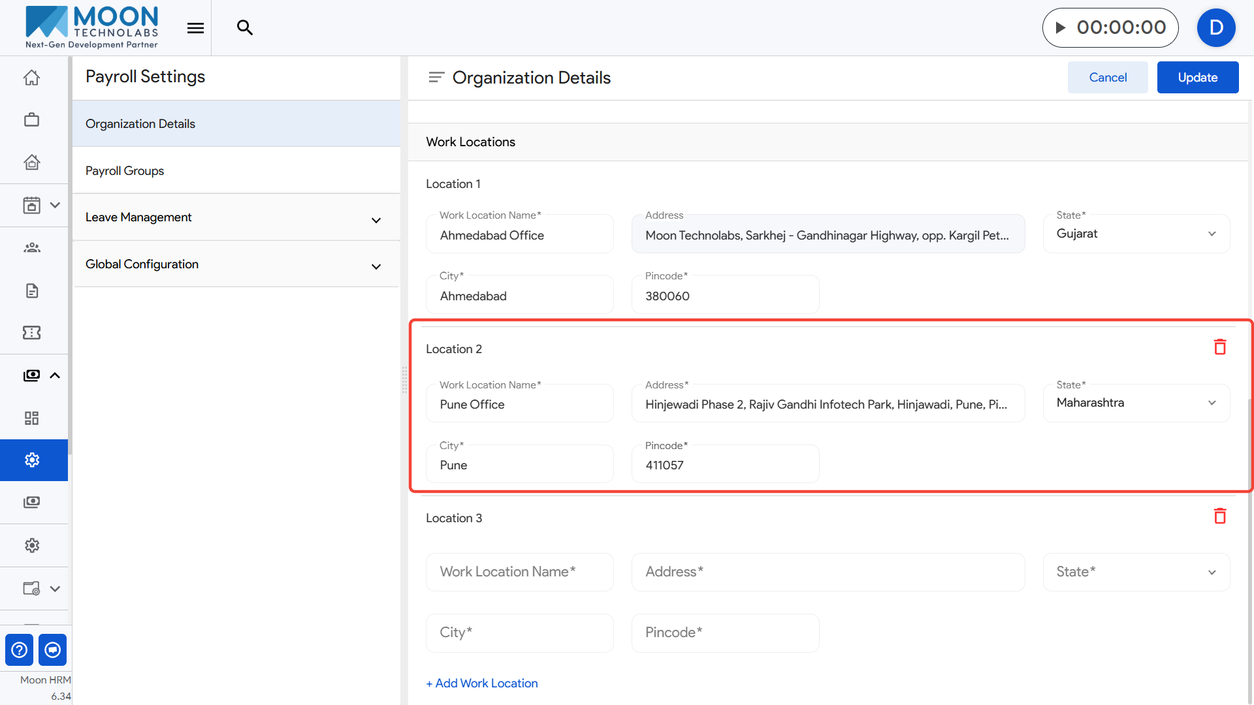Click Add Work Location link
1254x705 pixels.
(x=482, y=683)
